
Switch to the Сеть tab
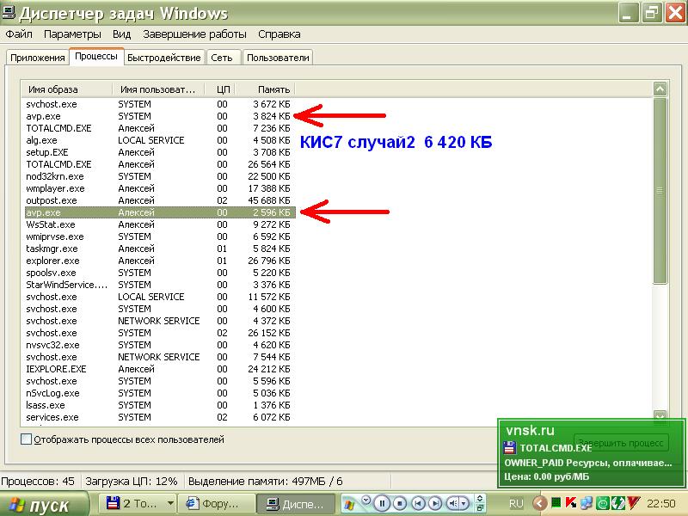coord(221,58)
